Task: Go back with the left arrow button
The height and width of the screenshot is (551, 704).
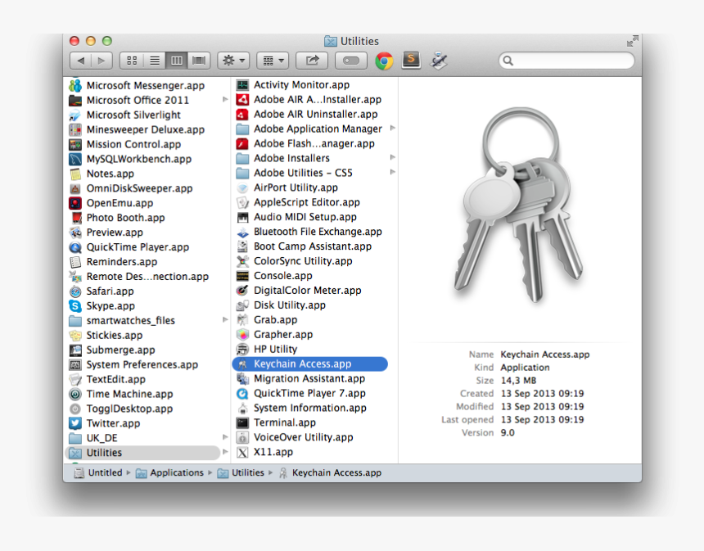Action: tap(81, 61)
